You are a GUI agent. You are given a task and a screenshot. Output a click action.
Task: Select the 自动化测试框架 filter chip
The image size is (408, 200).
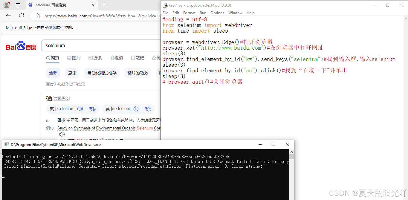[x=102, y=73]
